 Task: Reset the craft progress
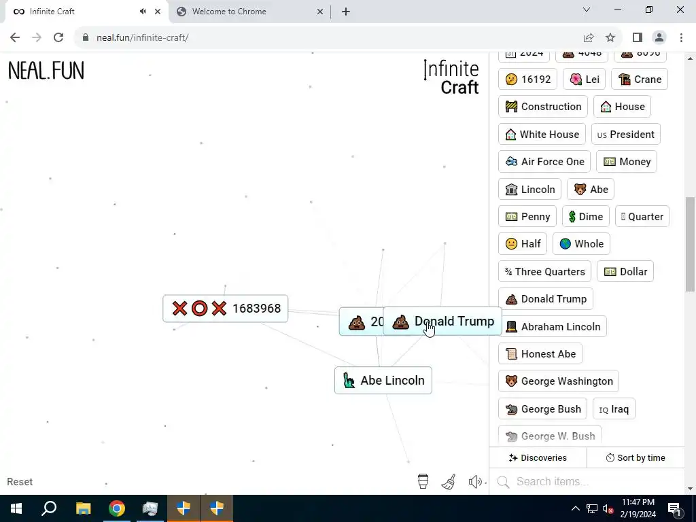[x=20, y=482]
